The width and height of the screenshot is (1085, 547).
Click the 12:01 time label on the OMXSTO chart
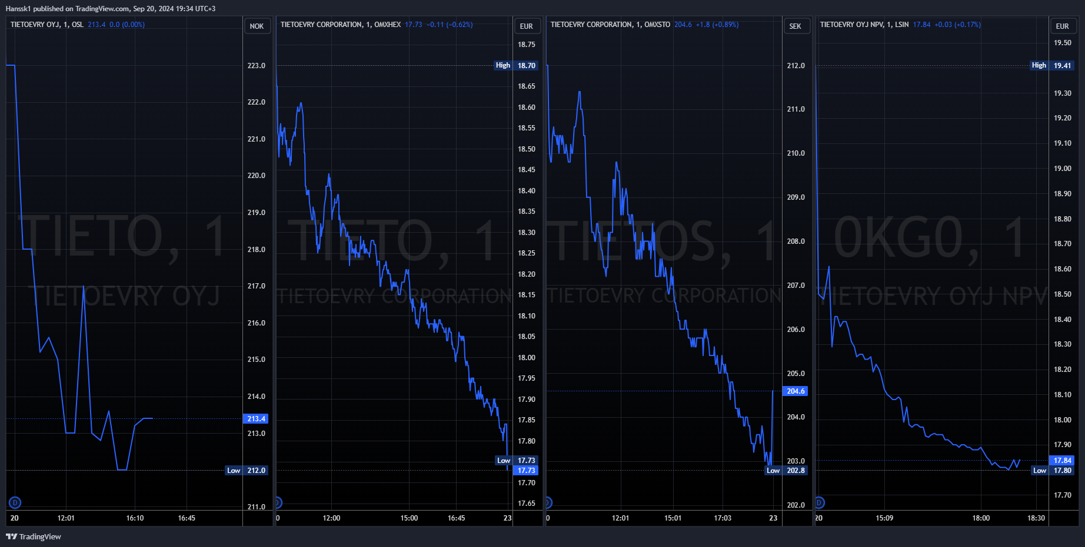[620, 518]
